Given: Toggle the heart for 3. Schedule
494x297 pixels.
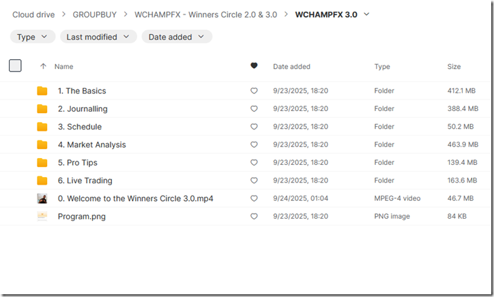Looking at the screenshot, I should click(x=254, y=127).
